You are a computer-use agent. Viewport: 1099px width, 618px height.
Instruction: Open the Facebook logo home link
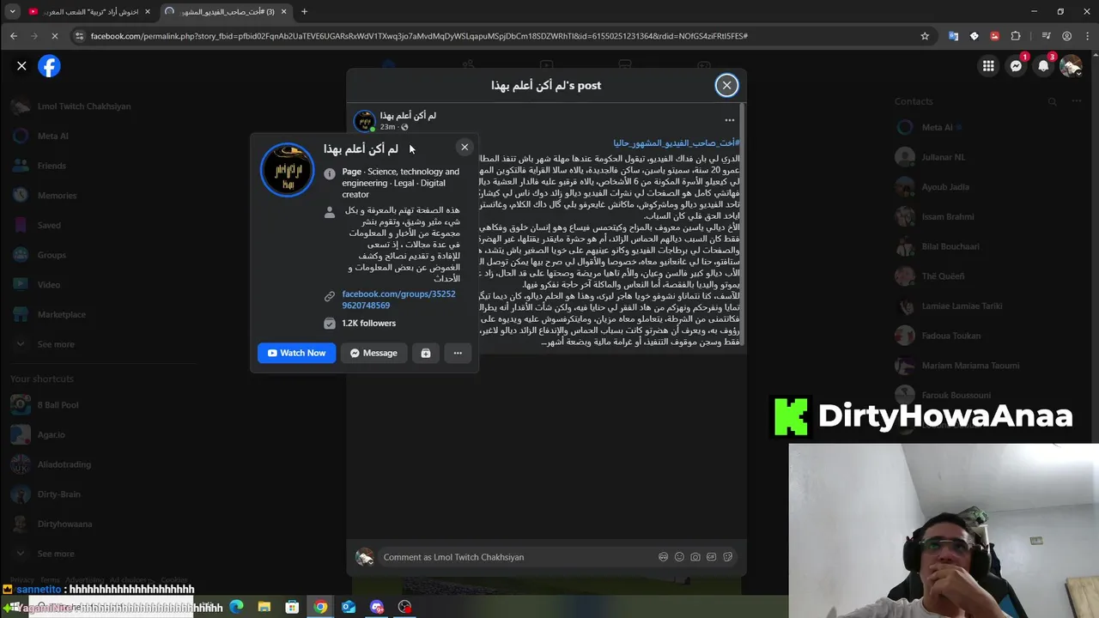click(x=50, y=66)
